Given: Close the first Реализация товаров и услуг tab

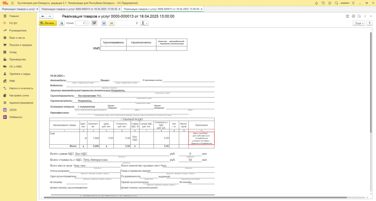Looking at the screenshot, I should click(x=37, y=9).
